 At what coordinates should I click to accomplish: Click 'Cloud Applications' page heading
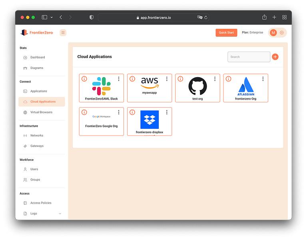click(x=95, y=57)
